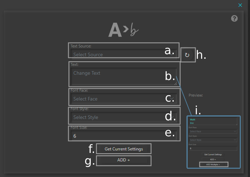Click the Preview label
Screen dimensions: 250x177
click(196, 95)
